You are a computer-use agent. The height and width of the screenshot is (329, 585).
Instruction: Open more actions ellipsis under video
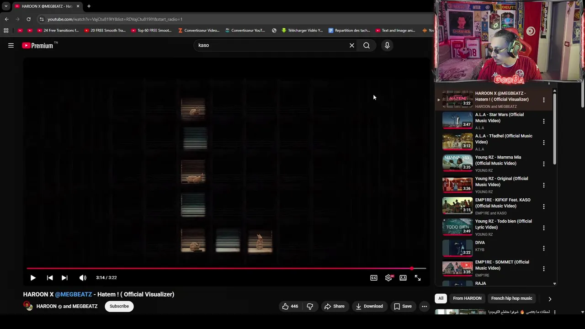[x=424, y=306]
